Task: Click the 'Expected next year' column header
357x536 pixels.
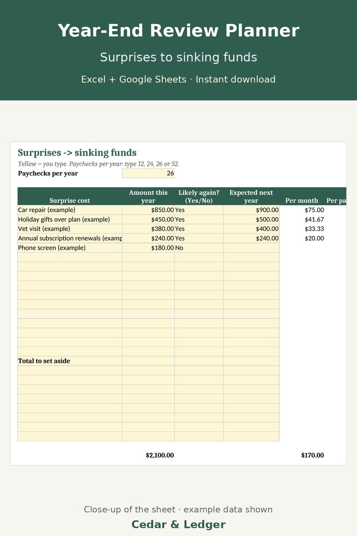Action: click(x=251, y=197)
